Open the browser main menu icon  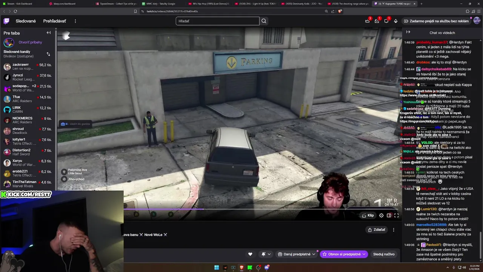[x=478, y=11]
